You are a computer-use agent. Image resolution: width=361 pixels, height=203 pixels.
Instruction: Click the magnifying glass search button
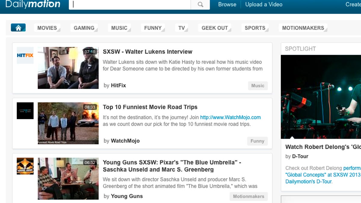point(200,5)
